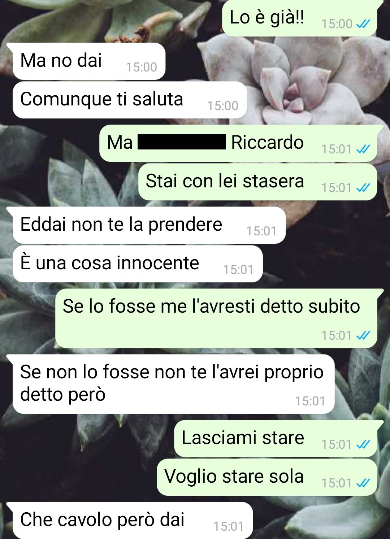Tap the "È una cosa innocente" bubble

tap(137, 264)
